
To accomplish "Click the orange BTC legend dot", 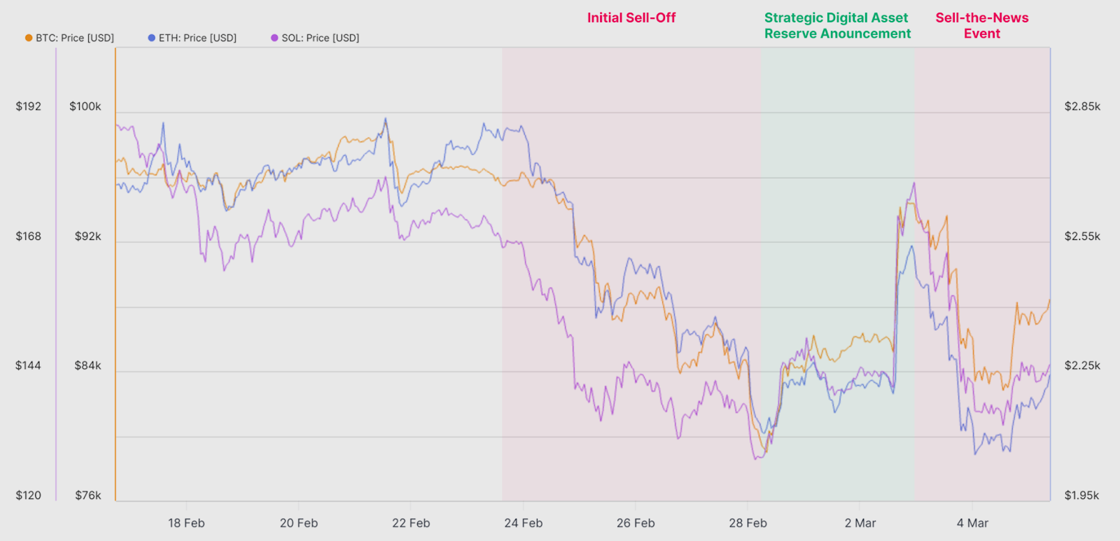I will click(x=29, y=38).
